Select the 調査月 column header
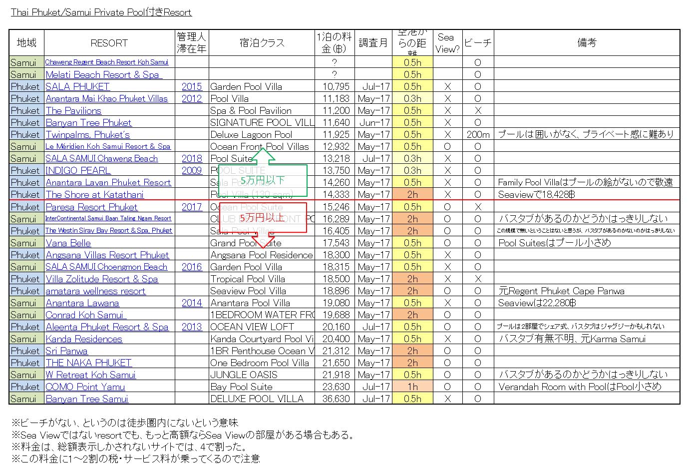The width and height of the screenshot is (688, 470). (373, 43)
